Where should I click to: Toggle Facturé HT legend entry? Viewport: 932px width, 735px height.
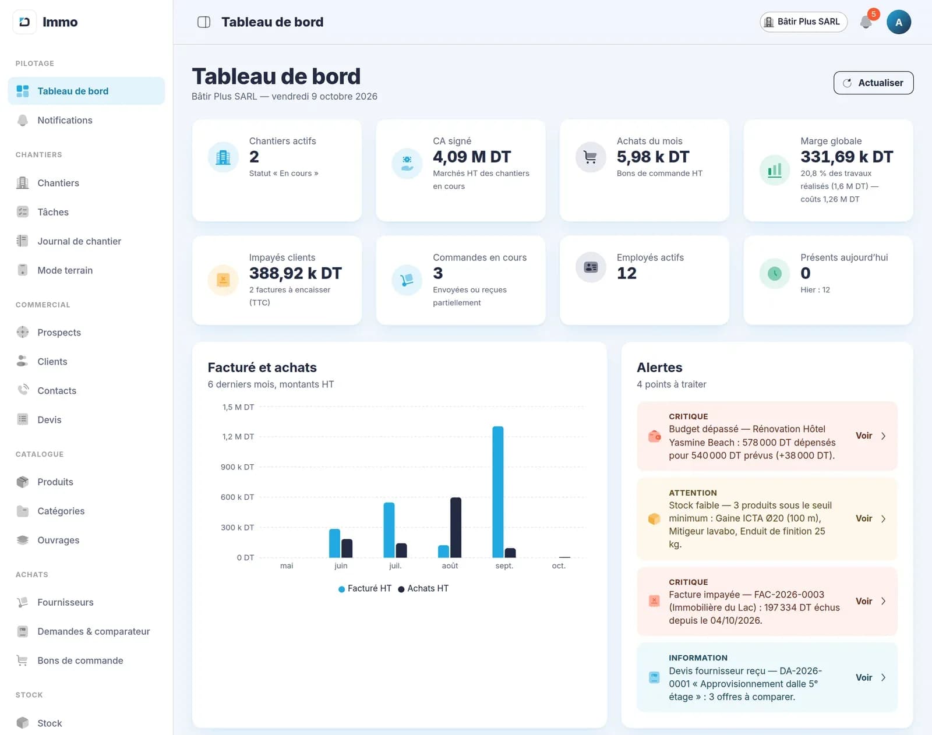pos(365,589)
